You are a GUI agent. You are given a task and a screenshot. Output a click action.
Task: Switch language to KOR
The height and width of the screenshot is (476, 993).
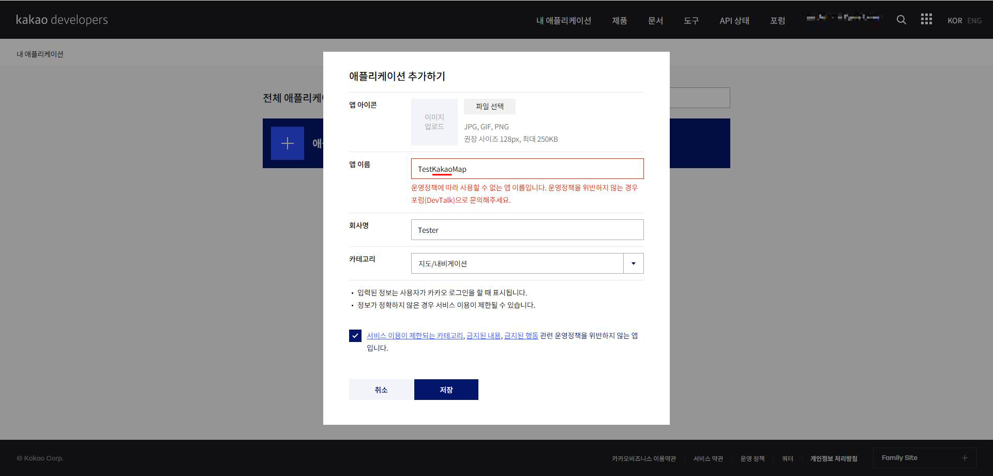click(955, 21)
